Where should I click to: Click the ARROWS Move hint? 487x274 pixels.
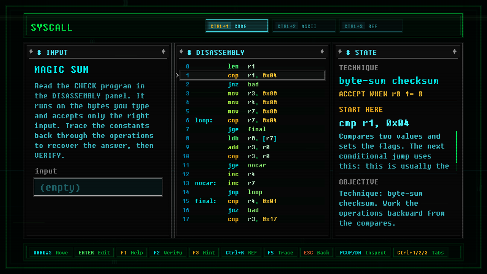point(51,252)
